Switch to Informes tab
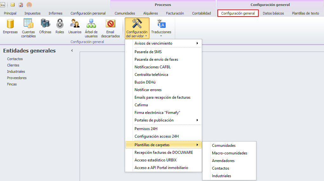This screenshot has width=324, height=181. click(x=56, y=13)
